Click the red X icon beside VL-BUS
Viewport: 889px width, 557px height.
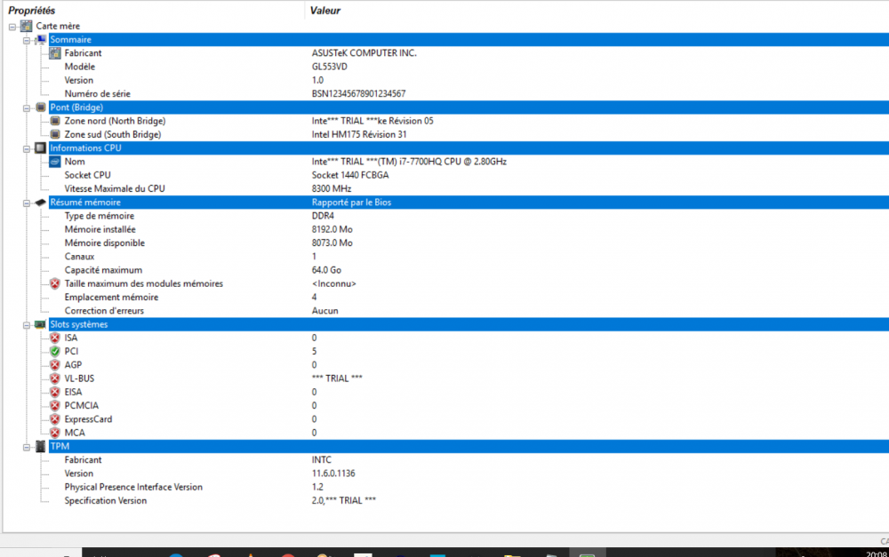click(55, 379)
